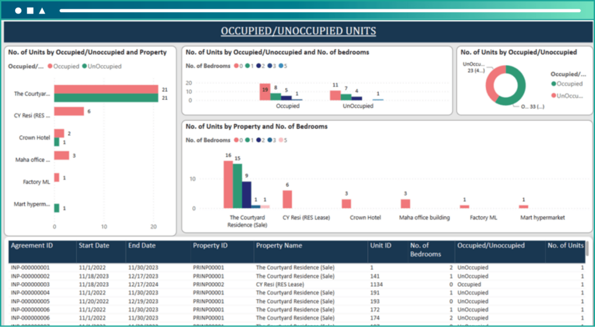The image size is (595, 327).
Task: Select The Courtyard Residence occupied bar with 21
Action: [106, 89]
